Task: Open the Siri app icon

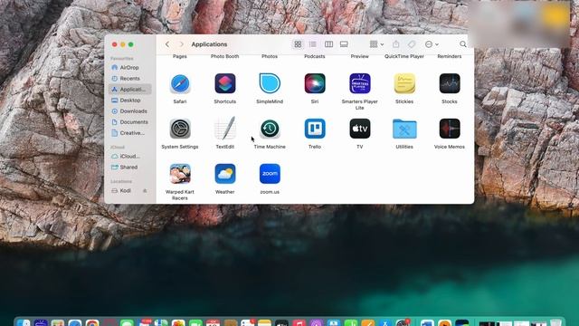Action: click(315, 83)
